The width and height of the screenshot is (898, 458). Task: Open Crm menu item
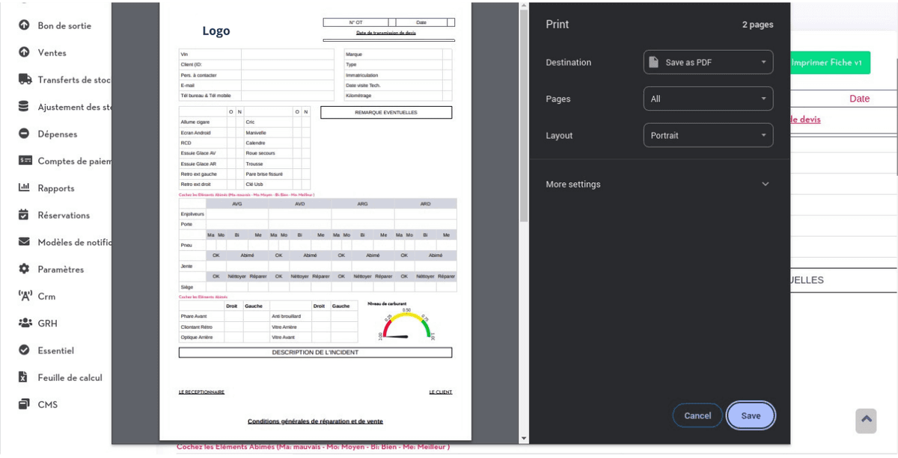coord(46,297)
